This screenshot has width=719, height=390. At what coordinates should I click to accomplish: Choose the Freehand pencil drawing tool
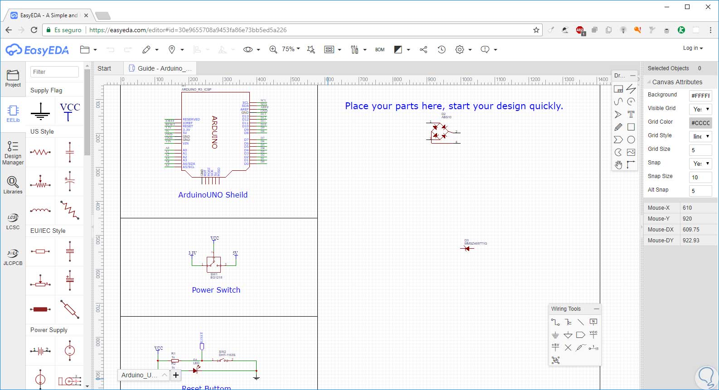(618, 127)
